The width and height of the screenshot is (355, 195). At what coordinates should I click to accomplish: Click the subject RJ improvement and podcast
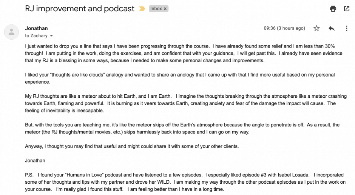(80, 9)
